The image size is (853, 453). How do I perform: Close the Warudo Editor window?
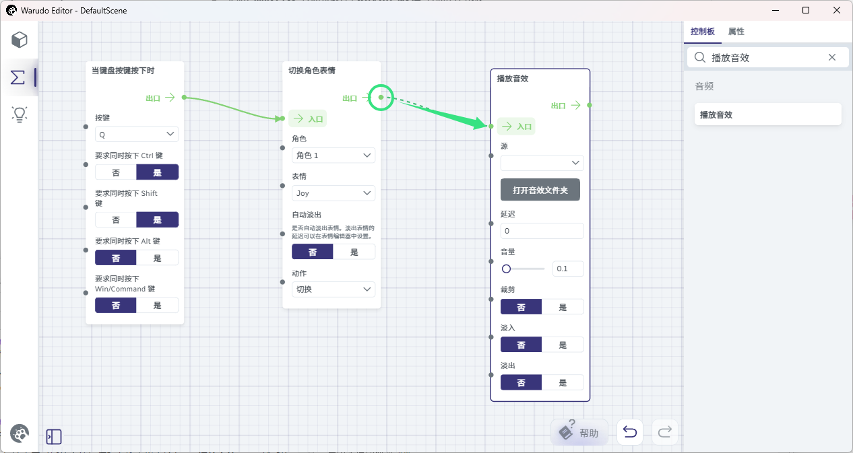pos(836,11)
